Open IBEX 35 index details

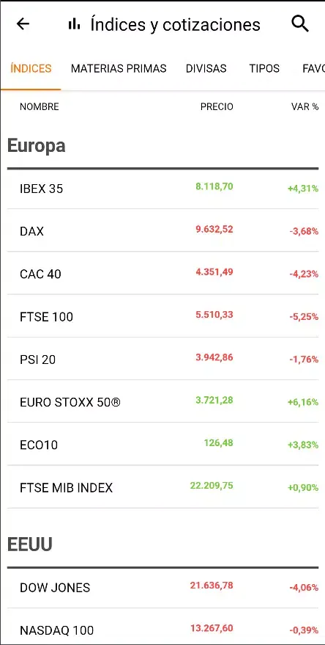pyautogui.click(x=163, y=189)
